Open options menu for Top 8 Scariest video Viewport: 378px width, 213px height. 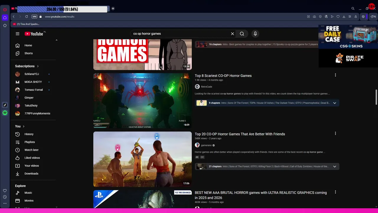coord(335,75)
